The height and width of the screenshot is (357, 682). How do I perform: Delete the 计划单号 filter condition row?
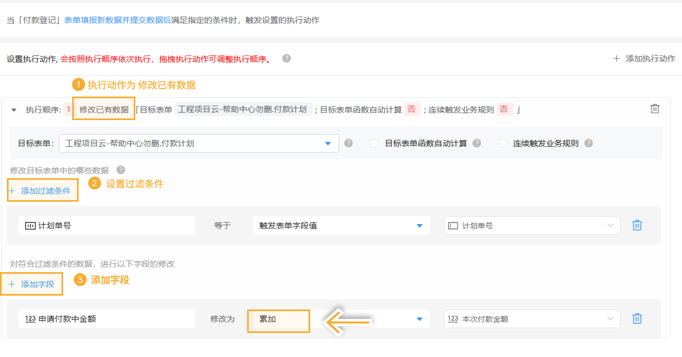tap(637, 225)
